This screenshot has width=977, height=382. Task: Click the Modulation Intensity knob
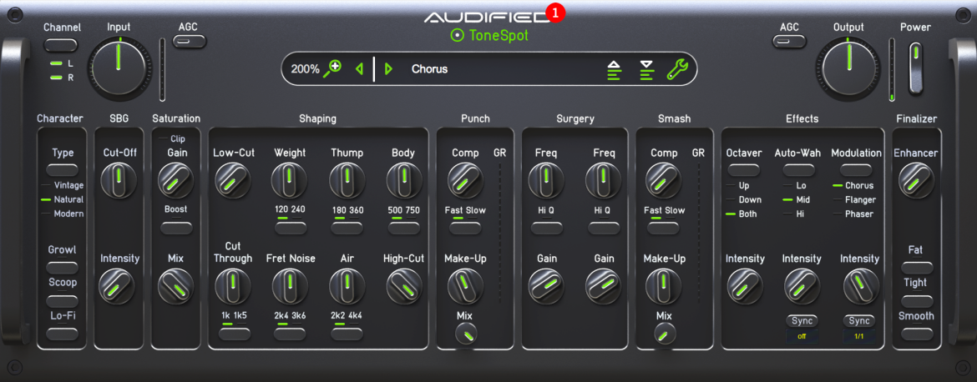861,288
